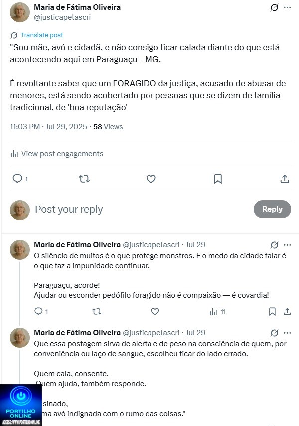299x426 pixels.
Task: Open more options on first thread reply
Action: point(287,245)
